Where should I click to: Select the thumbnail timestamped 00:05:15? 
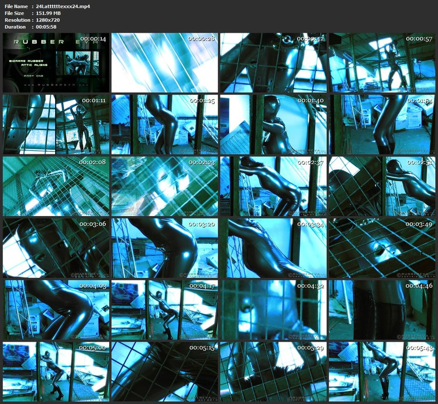165,372
